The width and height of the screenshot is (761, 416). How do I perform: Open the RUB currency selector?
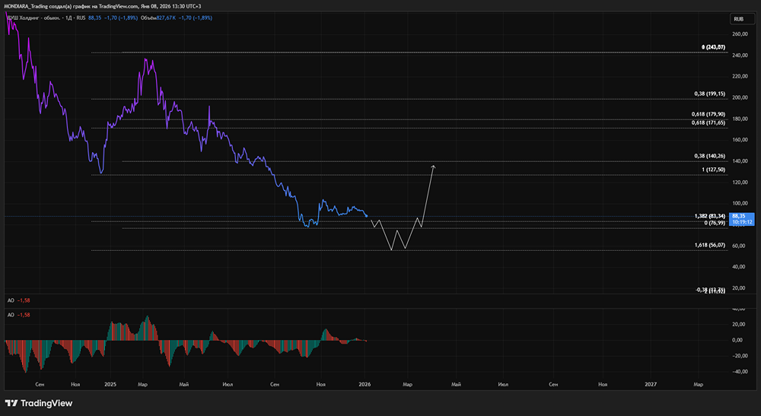point(737,18)
